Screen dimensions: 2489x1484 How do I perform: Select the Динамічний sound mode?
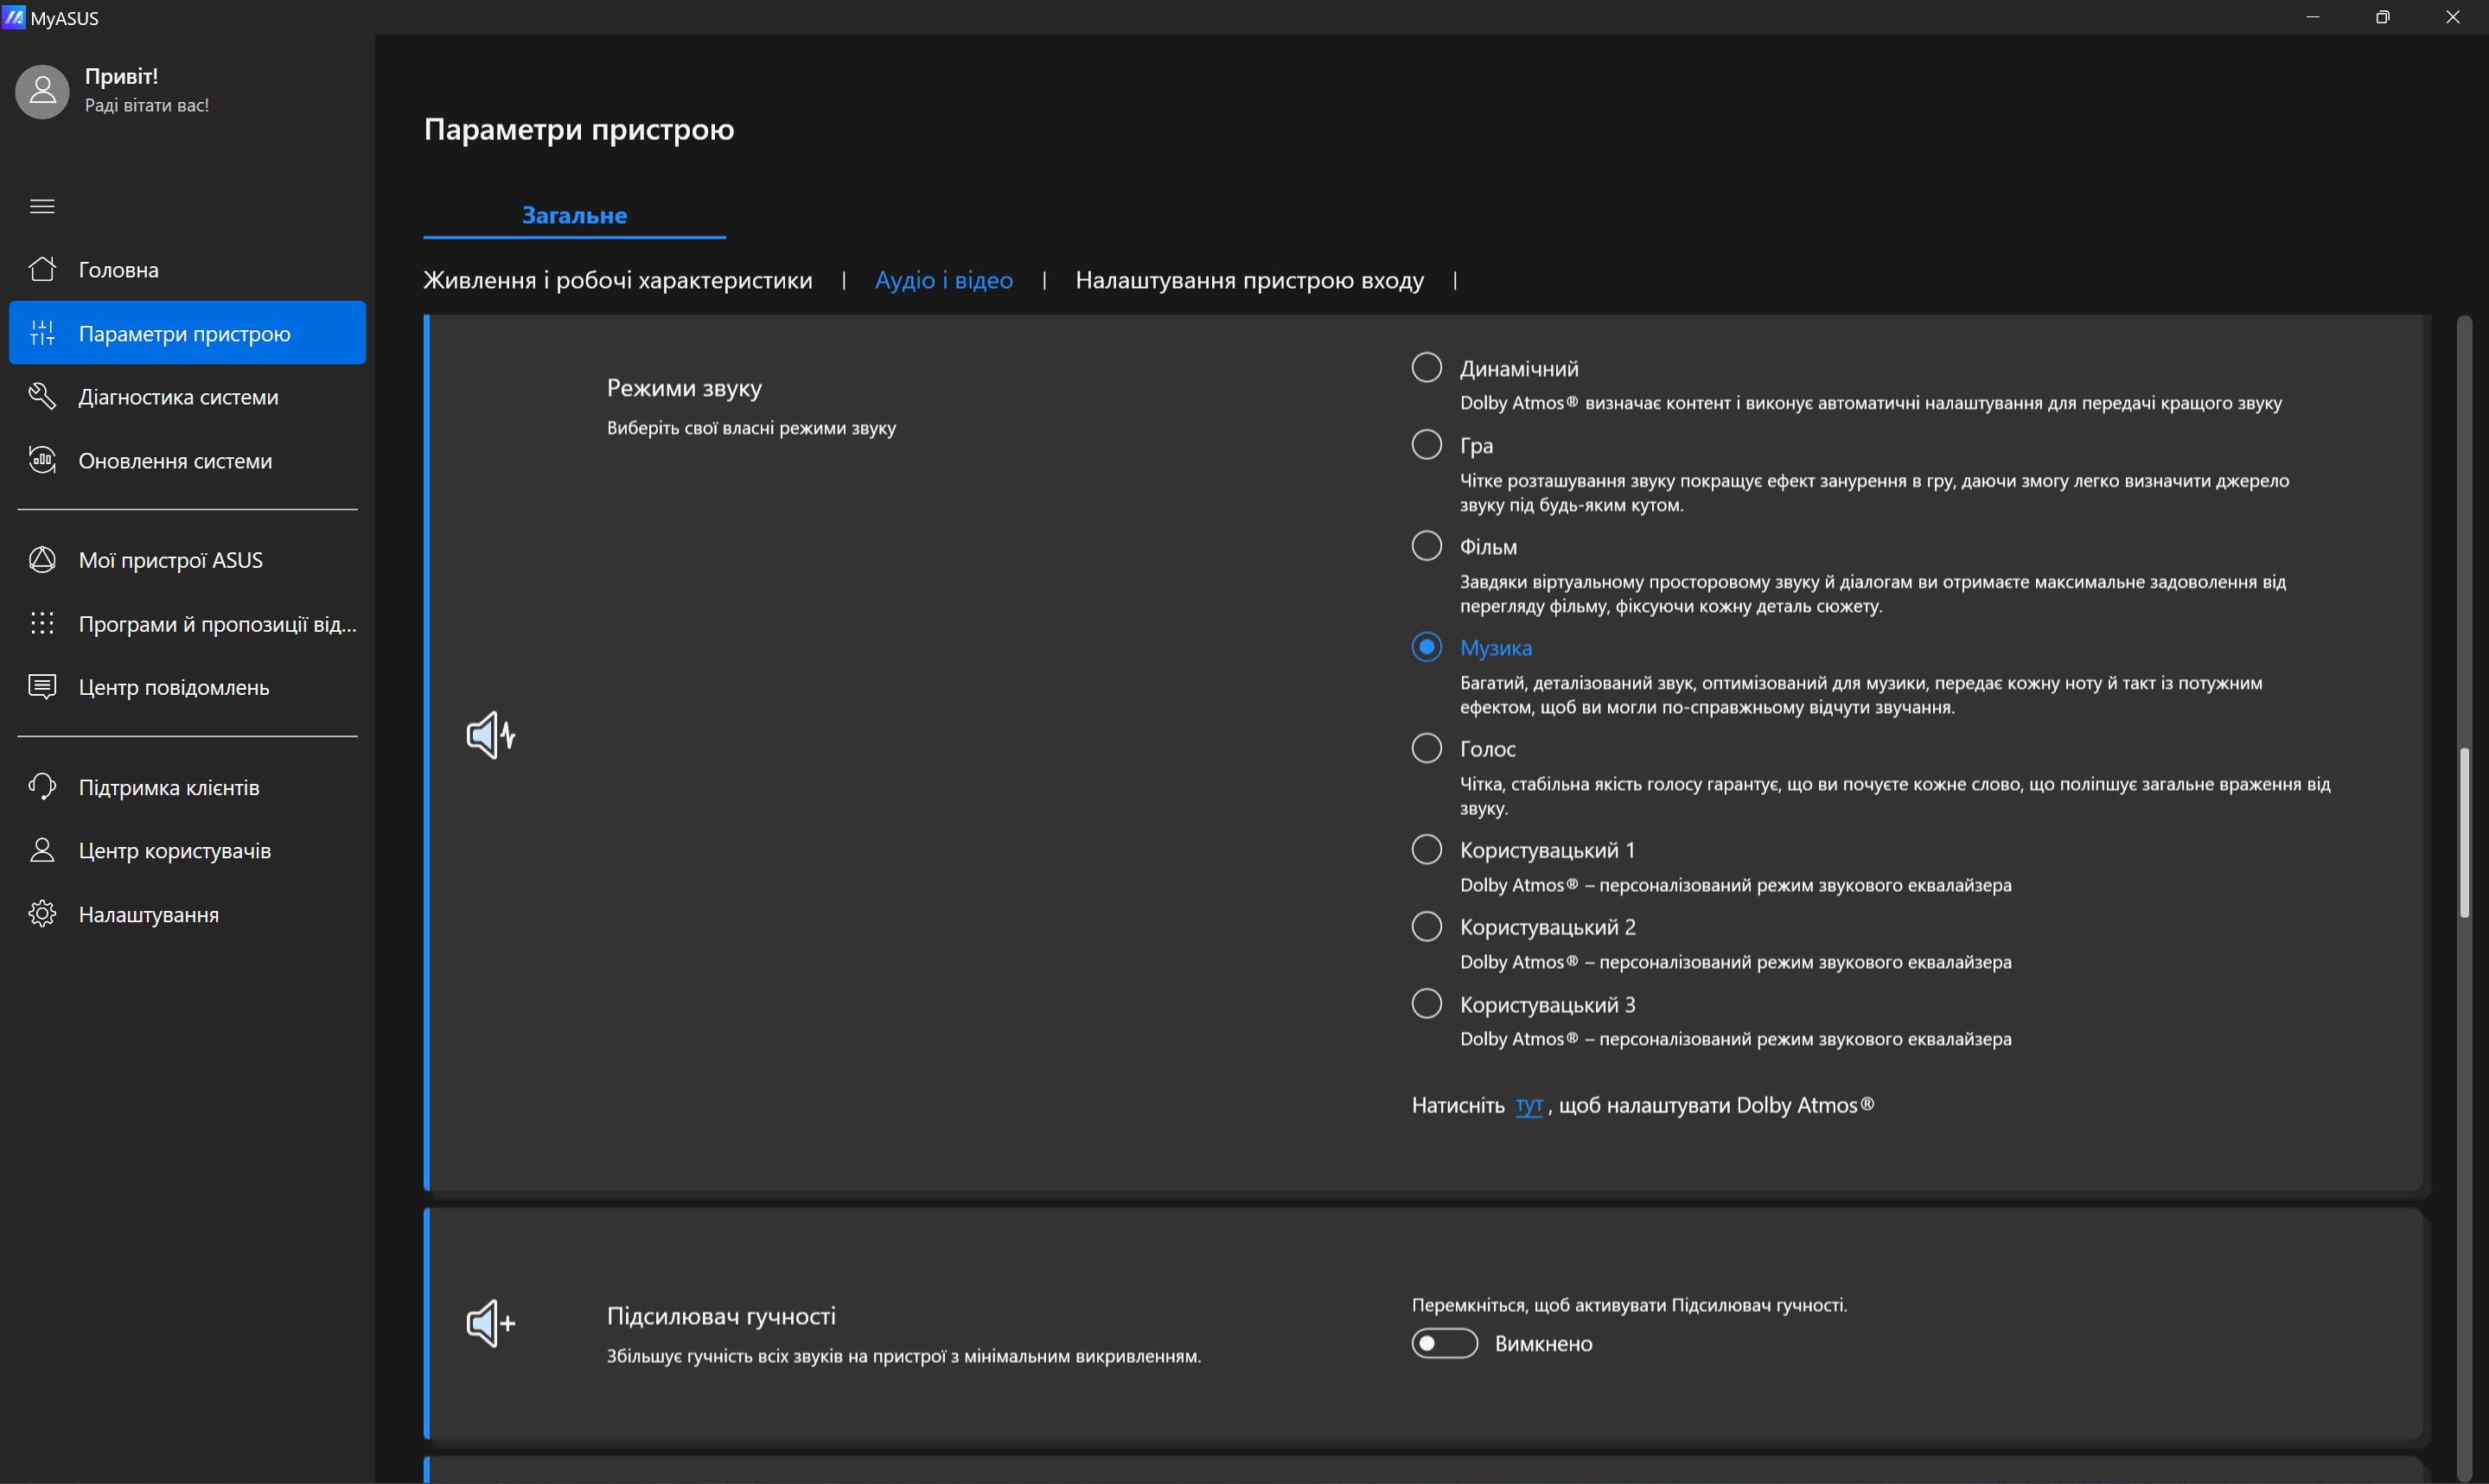tap(1426, 368)
